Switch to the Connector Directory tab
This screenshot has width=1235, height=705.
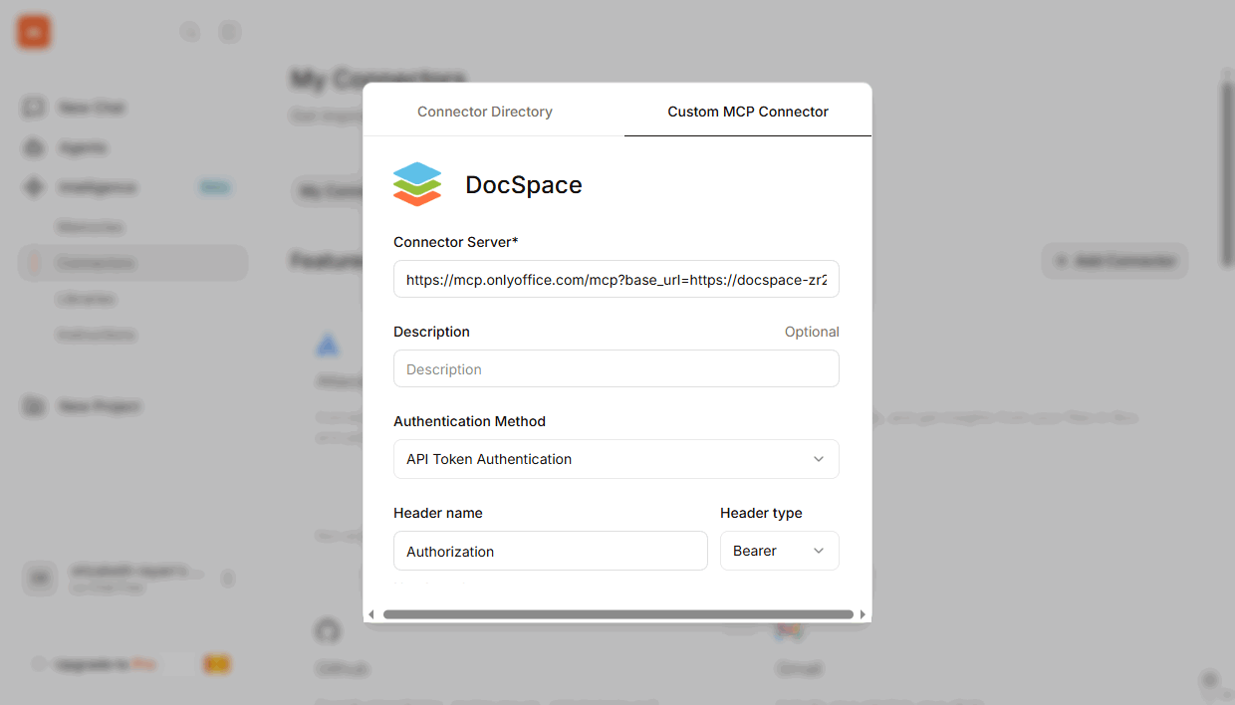pyautogui.click(x=484, y=112)
